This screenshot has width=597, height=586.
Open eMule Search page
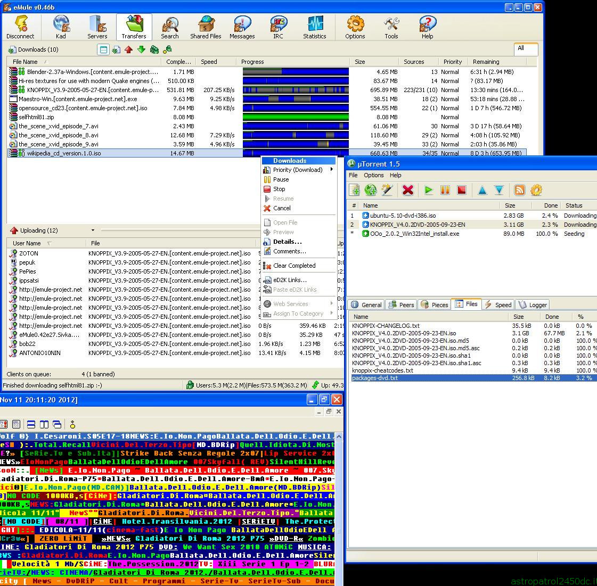tap(170, 27)
